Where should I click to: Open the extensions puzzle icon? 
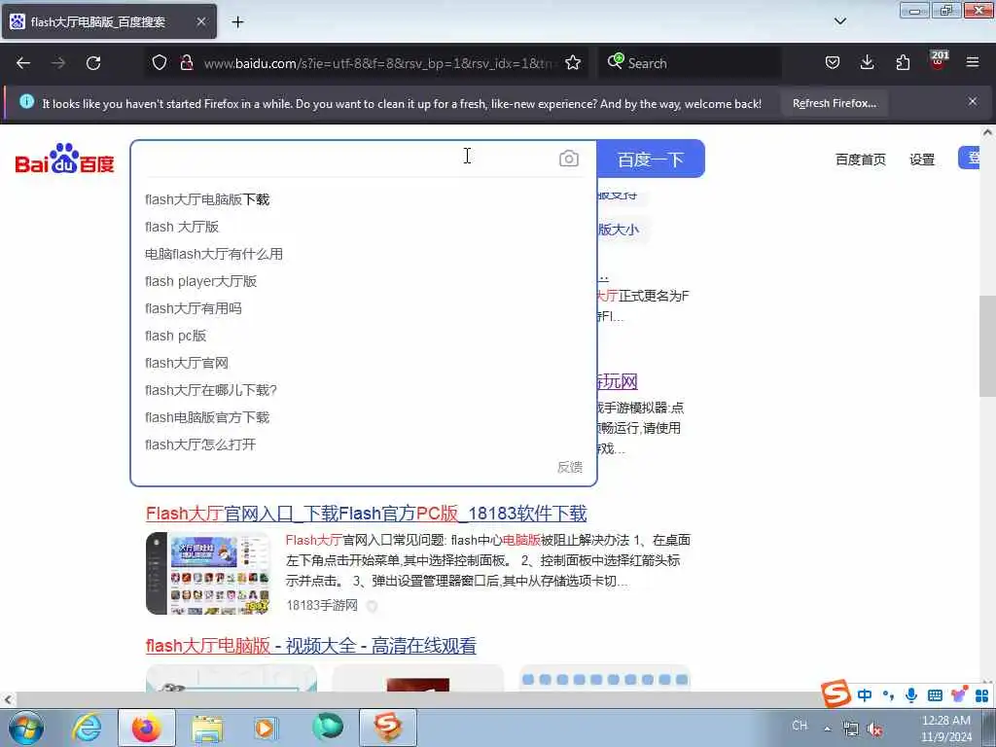903,62
